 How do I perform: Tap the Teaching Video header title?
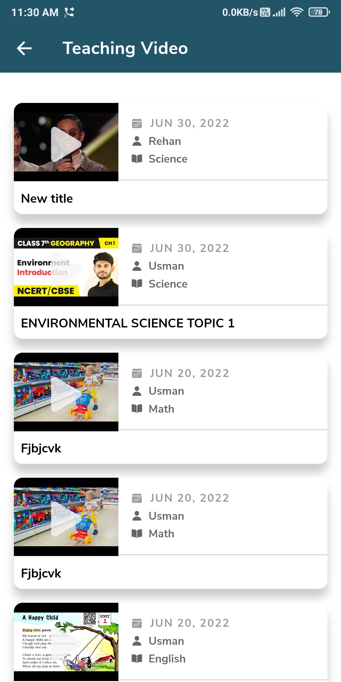(x=125, y=48)
